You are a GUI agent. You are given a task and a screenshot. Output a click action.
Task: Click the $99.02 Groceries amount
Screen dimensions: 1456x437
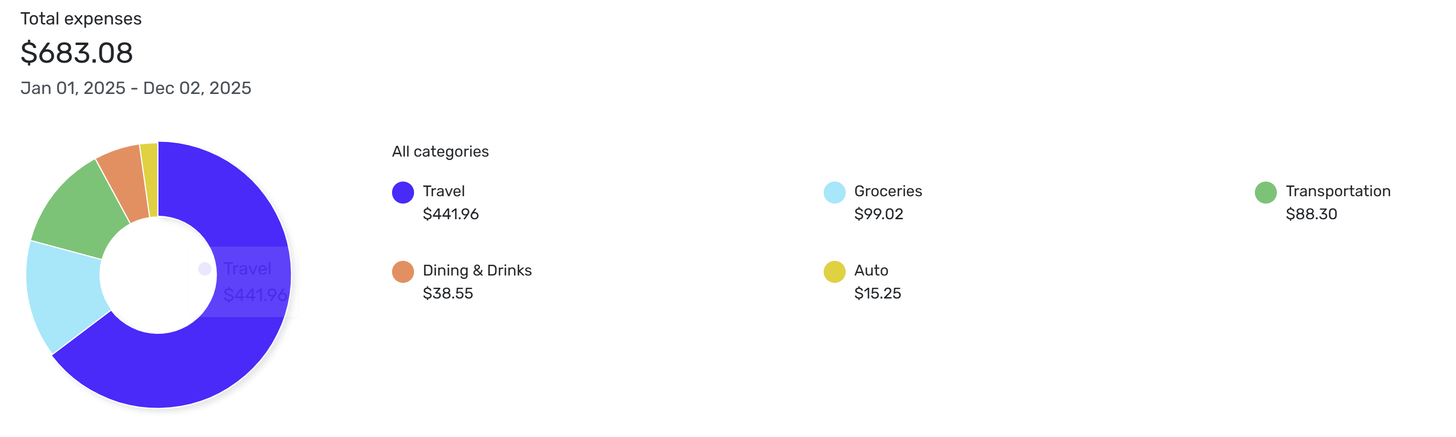(x=878, y=214)
